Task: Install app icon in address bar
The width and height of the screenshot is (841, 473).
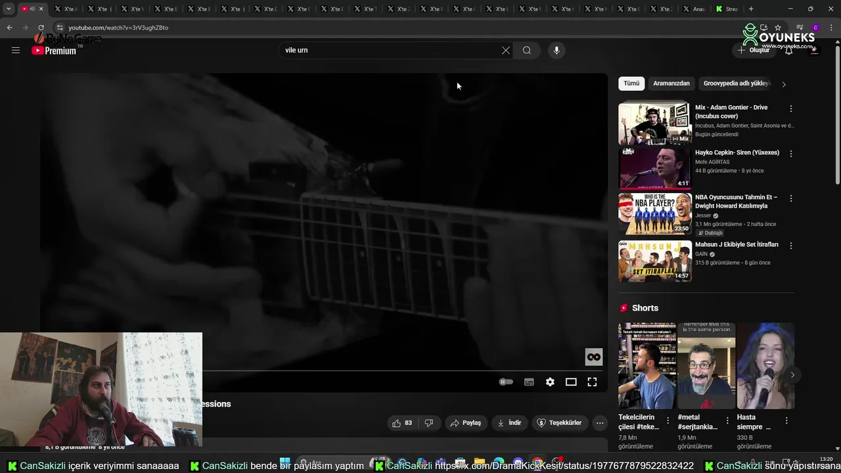Action: pos(763,28)
